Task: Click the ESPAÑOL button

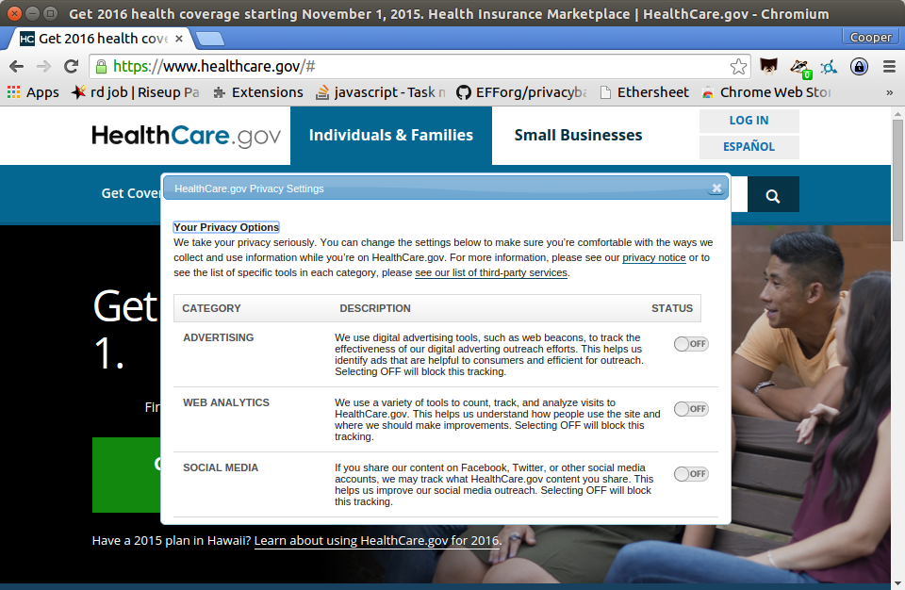Action: (749, 147)
